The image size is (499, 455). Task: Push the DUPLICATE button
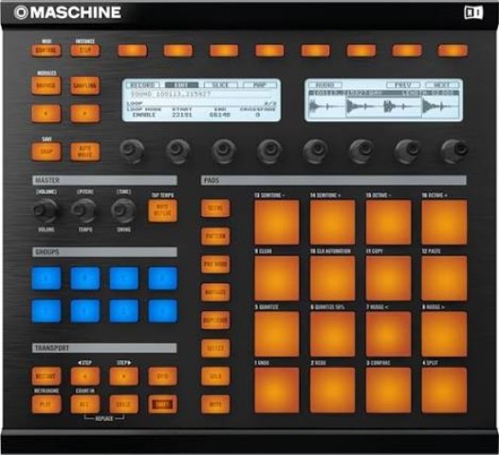(215, 320)
